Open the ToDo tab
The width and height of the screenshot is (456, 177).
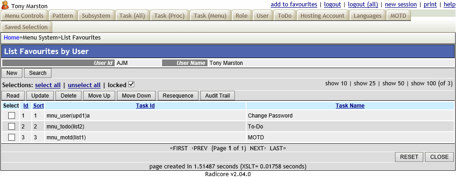285,16
